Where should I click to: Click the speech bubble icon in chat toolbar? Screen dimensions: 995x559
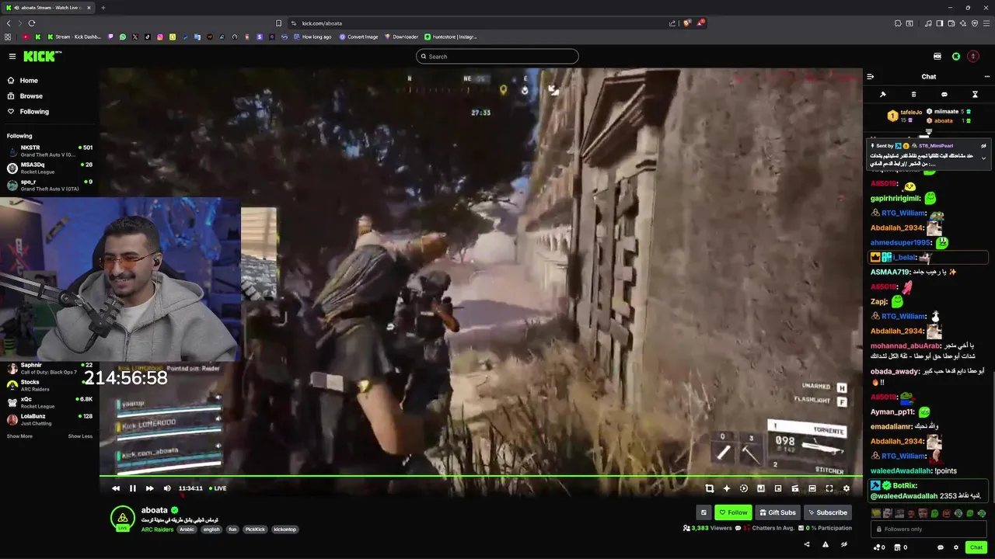(x=944, y=95)
